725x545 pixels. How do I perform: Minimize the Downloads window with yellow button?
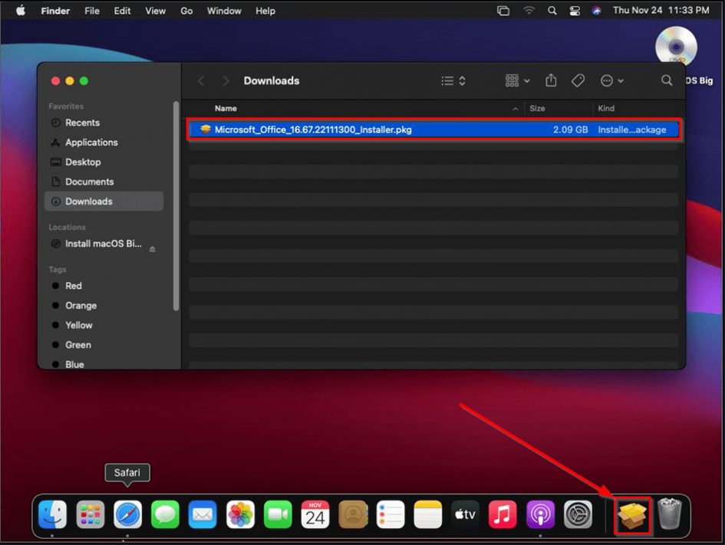(70, 80)
